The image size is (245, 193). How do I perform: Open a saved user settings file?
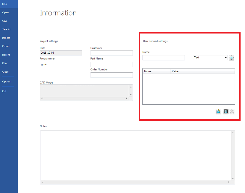[218, 111]
